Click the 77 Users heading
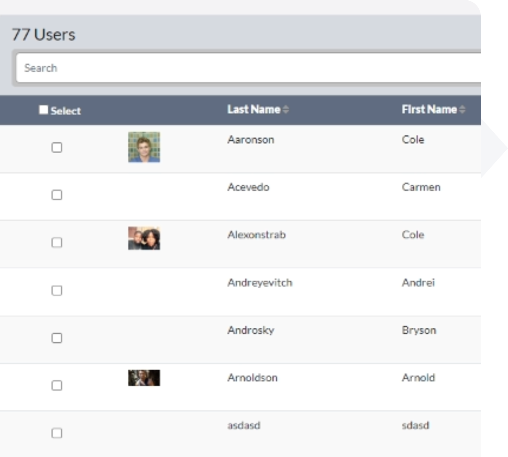The height and width of the screenshot is (457, 508). pos(44,34)
